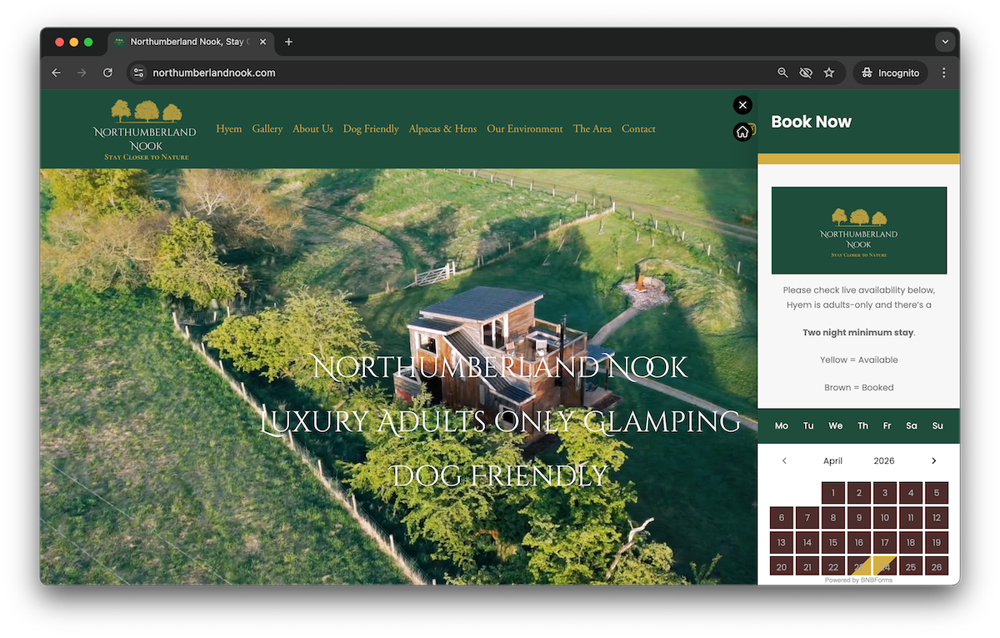This screenshot has height=638, width=1000.
Task: Open the Gallery menu item
Action: point(267,129)
